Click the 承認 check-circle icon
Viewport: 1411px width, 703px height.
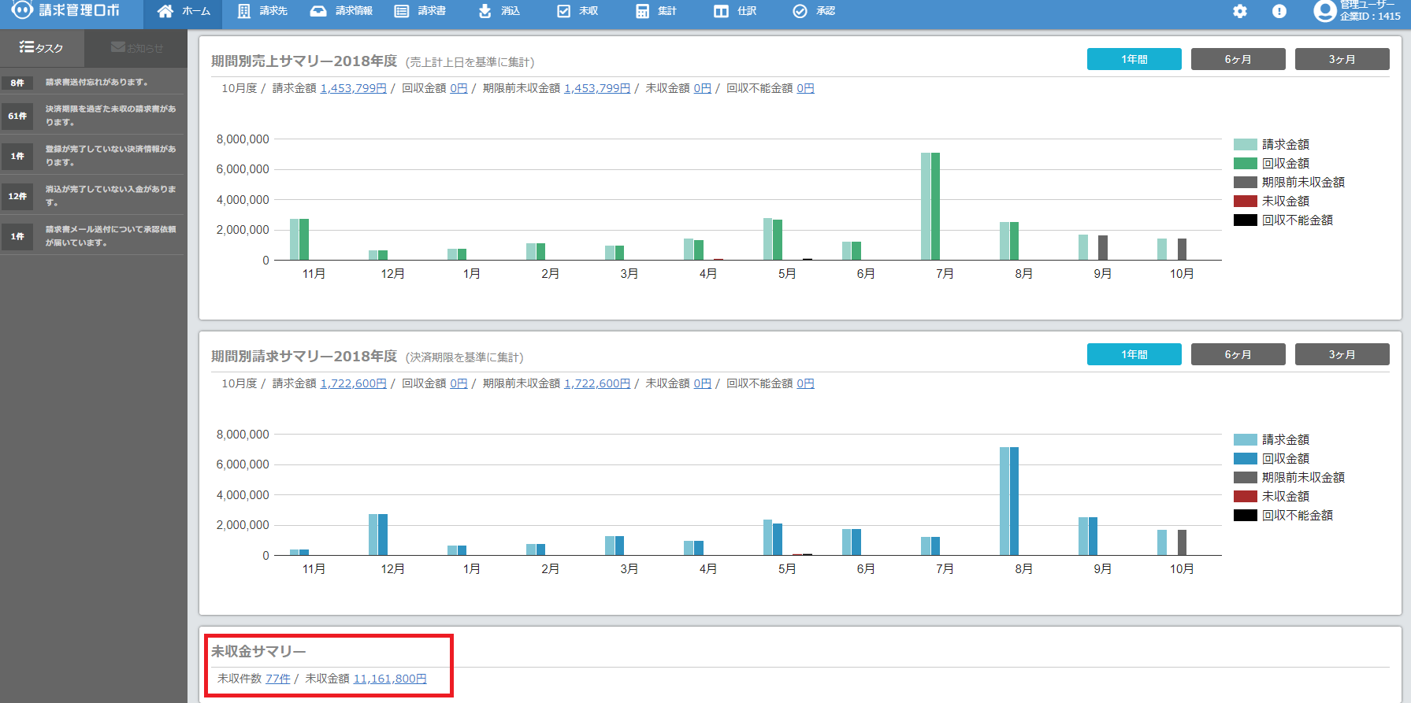coord(800,11)
